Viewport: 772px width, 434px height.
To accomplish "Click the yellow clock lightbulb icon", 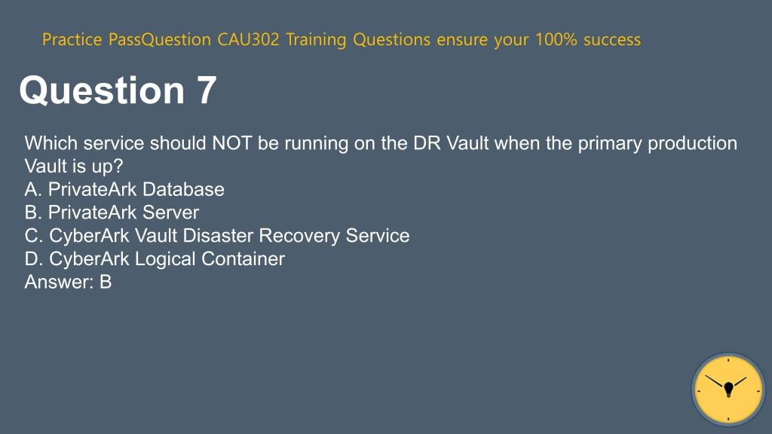I will (x=728, y=390).
